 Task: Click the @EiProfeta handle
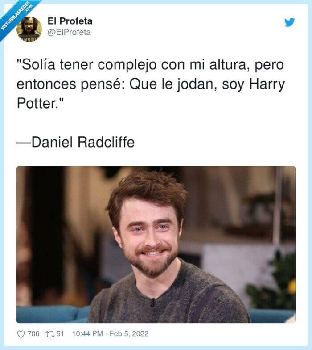[x=69, y=32]
